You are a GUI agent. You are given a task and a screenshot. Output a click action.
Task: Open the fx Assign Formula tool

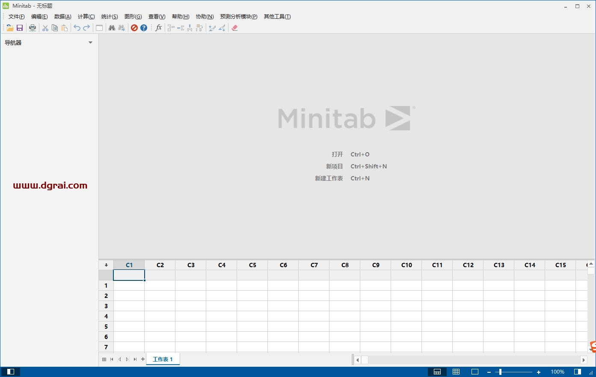[x=159, y=28]
